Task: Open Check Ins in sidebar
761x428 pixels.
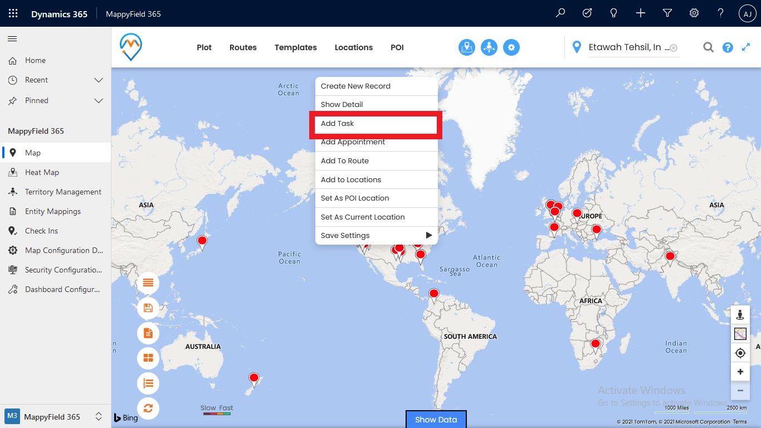Action: (x=55, y=231)
